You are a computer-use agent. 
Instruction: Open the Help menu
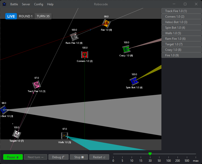click(x=50, y=4)
